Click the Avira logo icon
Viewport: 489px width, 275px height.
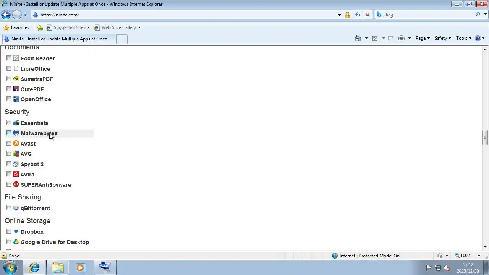pos(16,174)
